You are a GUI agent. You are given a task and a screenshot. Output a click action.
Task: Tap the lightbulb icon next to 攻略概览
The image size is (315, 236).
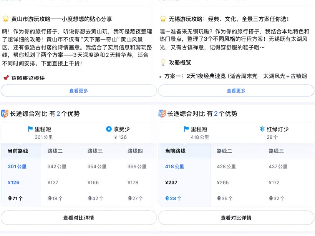163,62
